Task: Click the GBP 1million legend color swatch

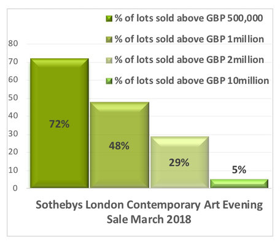Action: pos(109,40)
